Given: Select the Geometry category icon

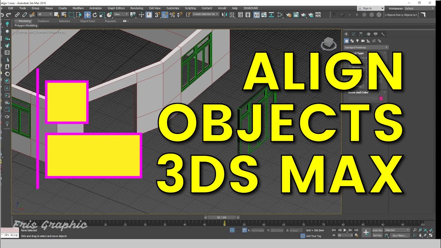Looking at the screenshot, I should pyautogui.click(x=347, y=41).
